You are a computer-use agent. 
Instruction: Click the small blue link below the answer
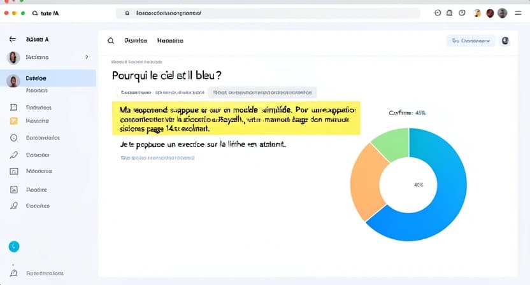[157, 158]
